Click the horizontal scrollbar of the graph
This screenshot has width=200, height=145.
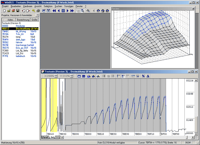pos(125,137)
